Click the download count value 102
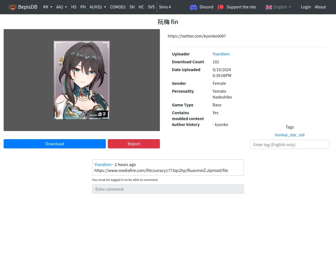Screen dimensions: 336x280 (x=216, y=62)
